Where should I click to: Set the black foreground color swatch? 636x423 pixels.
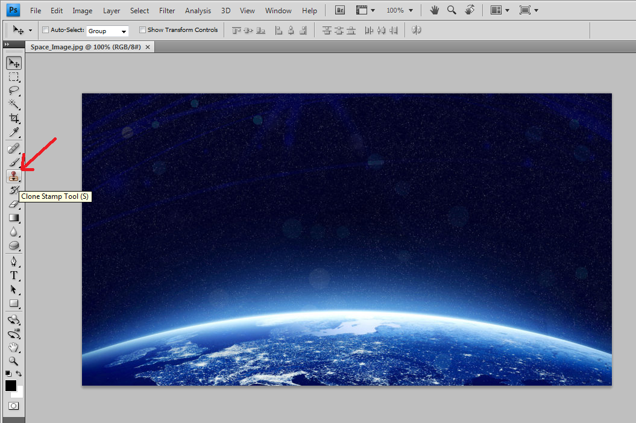10,386
